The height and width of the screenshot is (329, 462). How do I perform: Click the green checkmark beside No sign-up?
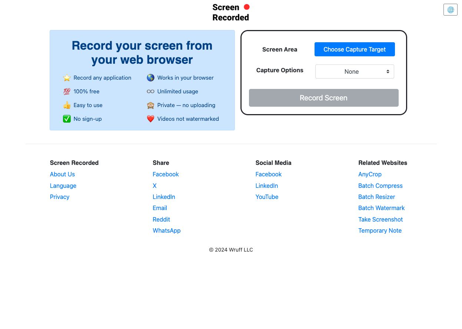coord(67,119)
